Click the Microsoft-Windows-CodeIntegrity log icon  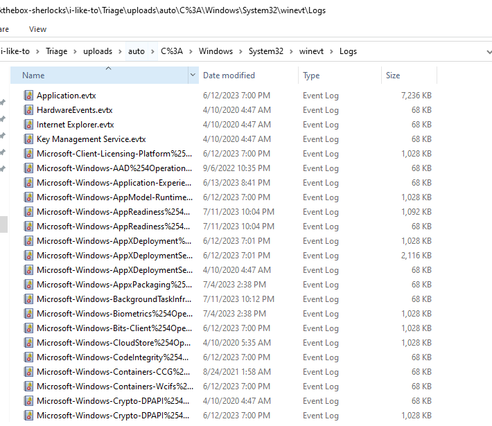click(x=28, y=357)
